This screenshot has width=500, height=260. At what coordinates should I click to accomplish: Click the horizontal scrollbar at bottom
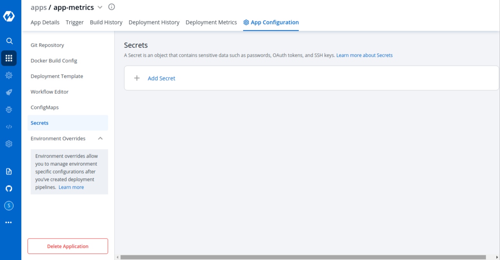(303, 257)
